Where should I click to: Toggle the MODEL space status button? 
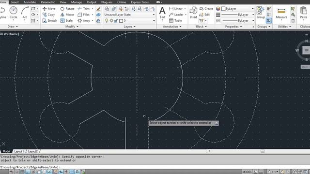(x=247, y=172)
